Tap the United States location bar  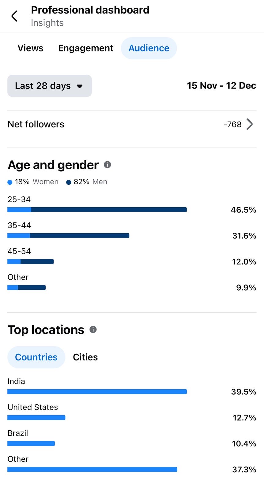[x=36, y=417]
